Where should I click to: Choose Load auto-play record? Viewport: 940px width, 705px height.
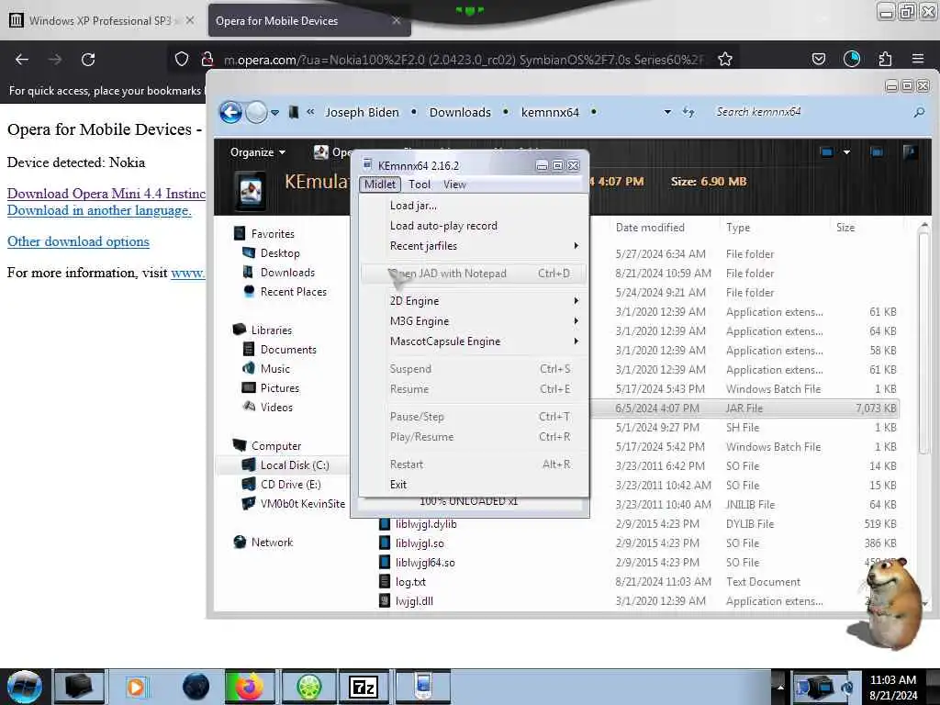click(x=443, y=226)
